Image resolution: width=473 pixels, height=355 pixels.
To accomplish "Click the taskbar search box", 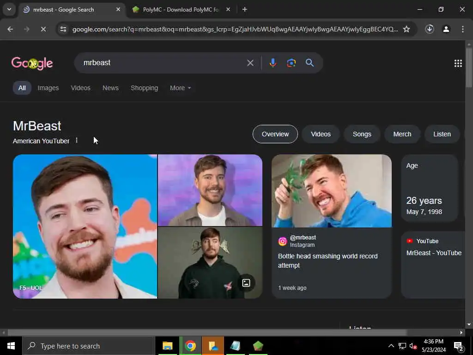I will (89, 346).
